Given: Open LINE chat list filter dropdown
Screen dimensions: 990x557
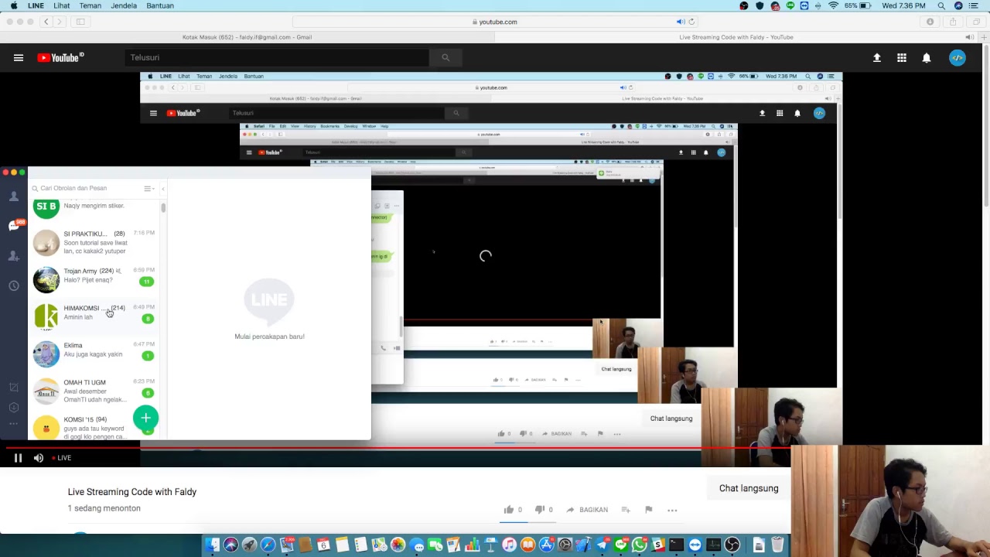Looking at the screenshot, I should 148,188.
